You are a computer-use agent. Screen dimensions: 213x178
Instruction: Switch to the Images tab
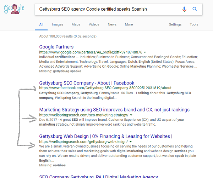[x=58, y=24]
